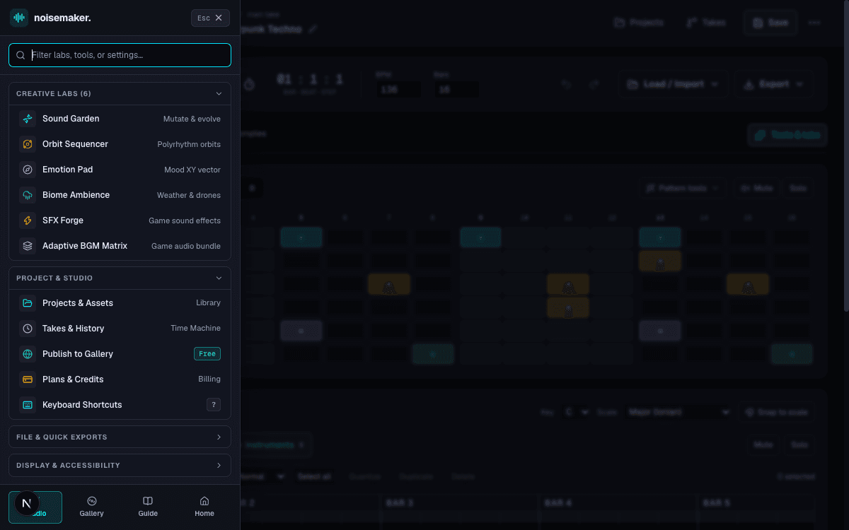Collapse the Project & Studio section
Viewport: 849px width, 530px height.
120,278
